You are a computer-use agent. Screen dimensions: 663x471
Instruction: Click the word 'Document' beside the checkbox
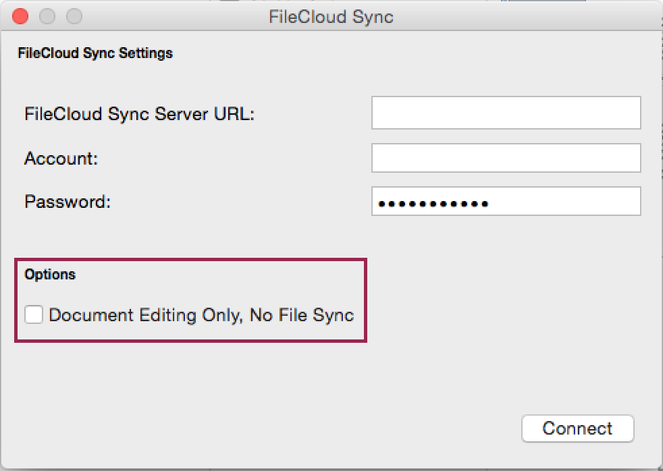(91, 315)
